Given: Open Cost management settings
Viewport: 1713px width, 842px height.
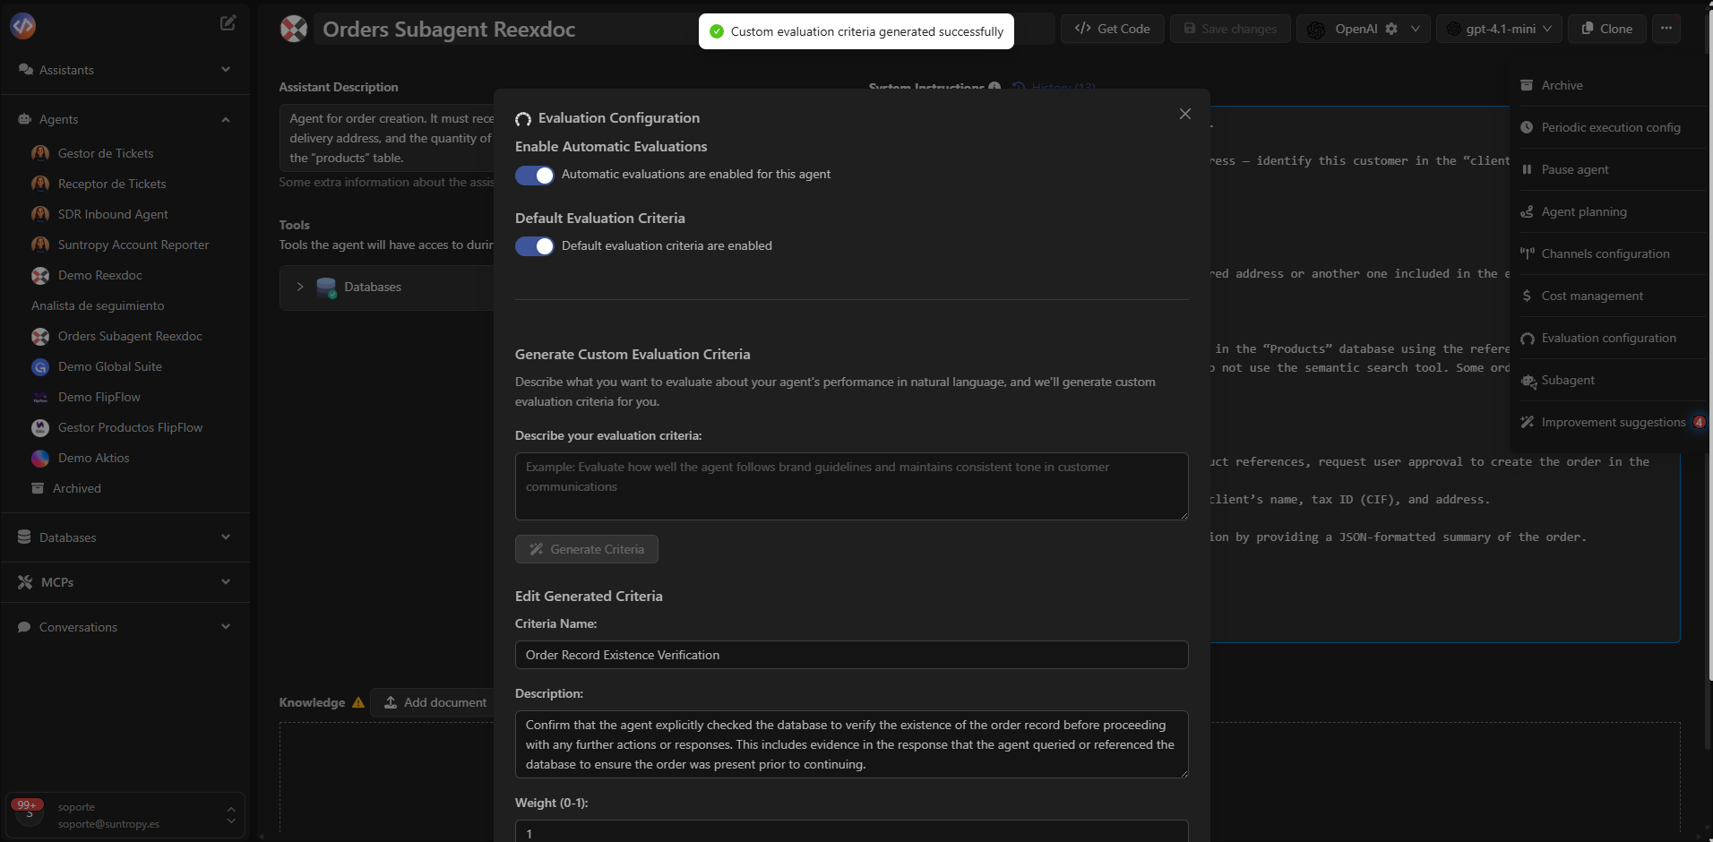Looking at the screenshot, I should [1593, 296].
